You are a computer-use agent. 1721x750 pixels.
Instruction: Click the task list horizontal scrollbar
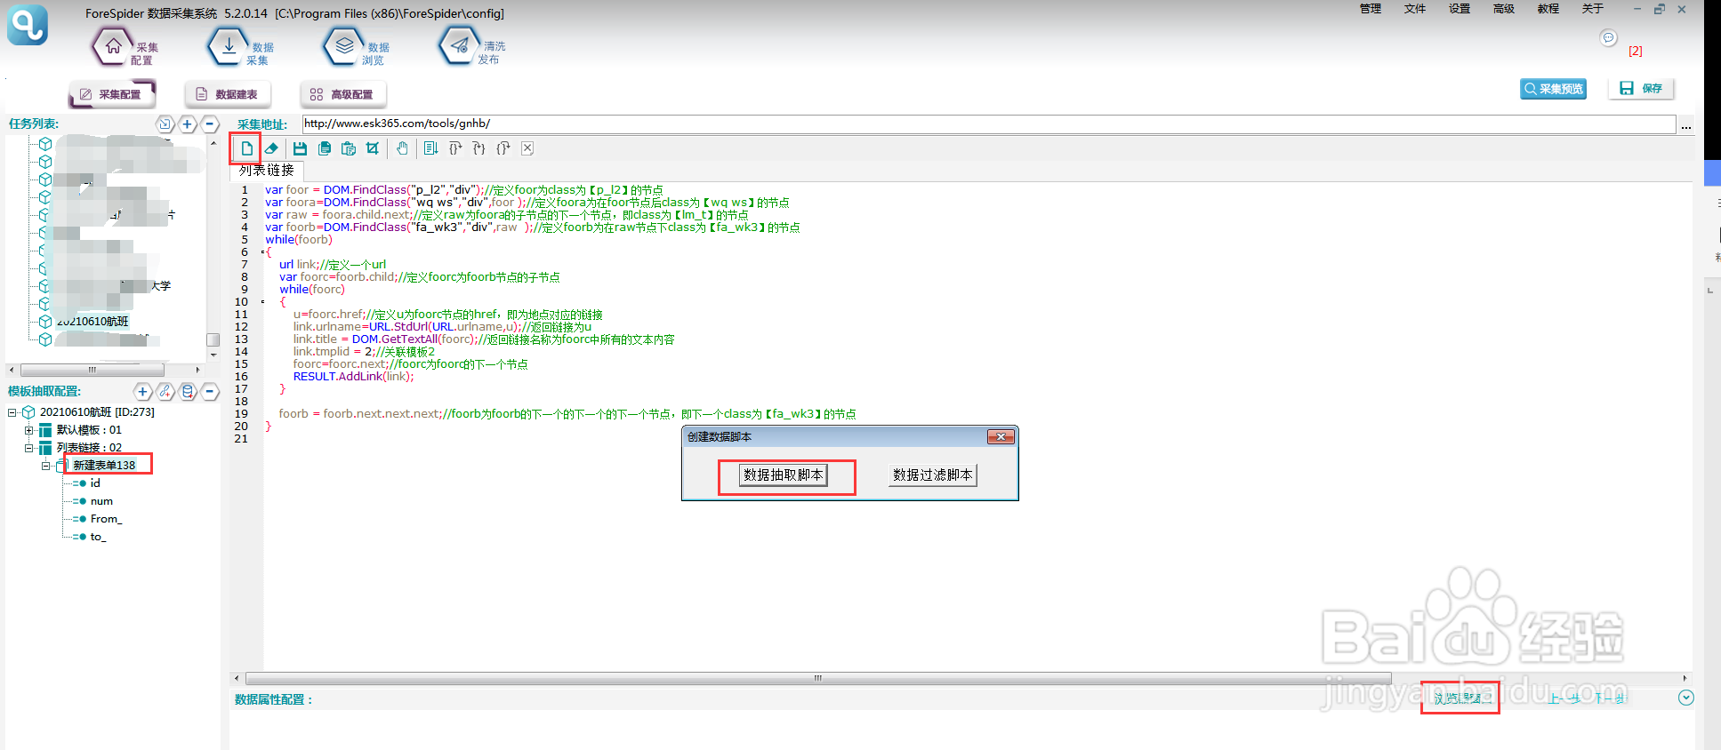click(x=92, y=370)
